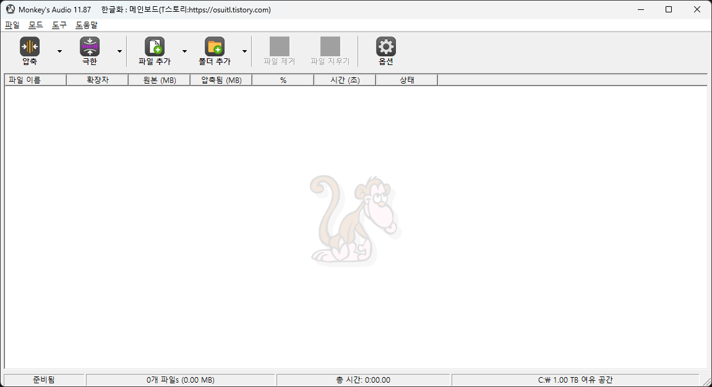The height and width of the screenshot is (387, 712).
Task: Minimize the Monkey's Audio window
Action: [641, 9]
